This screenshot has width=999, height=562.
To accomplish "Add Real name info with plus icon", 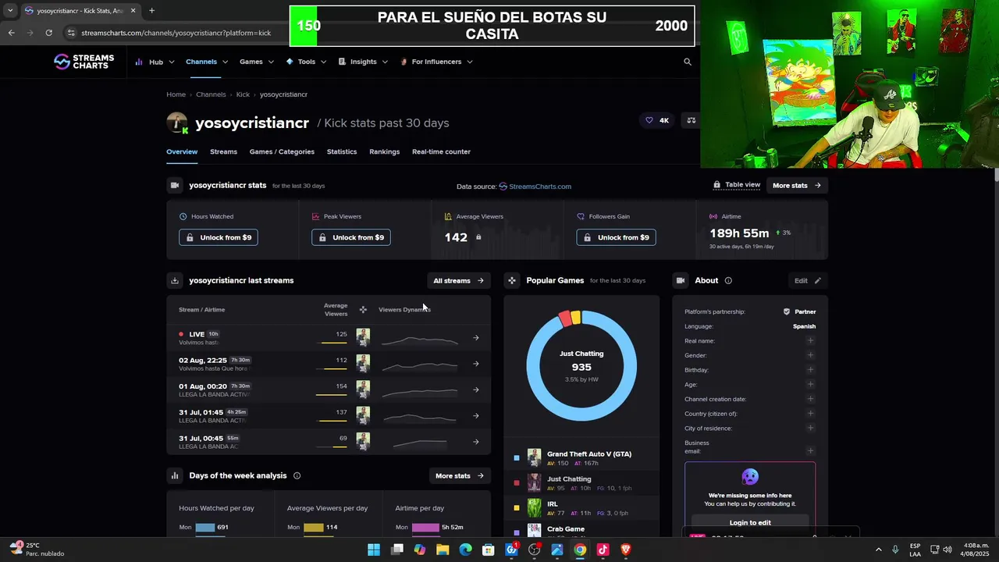I will pyautogui.click(x=810, y=340).
